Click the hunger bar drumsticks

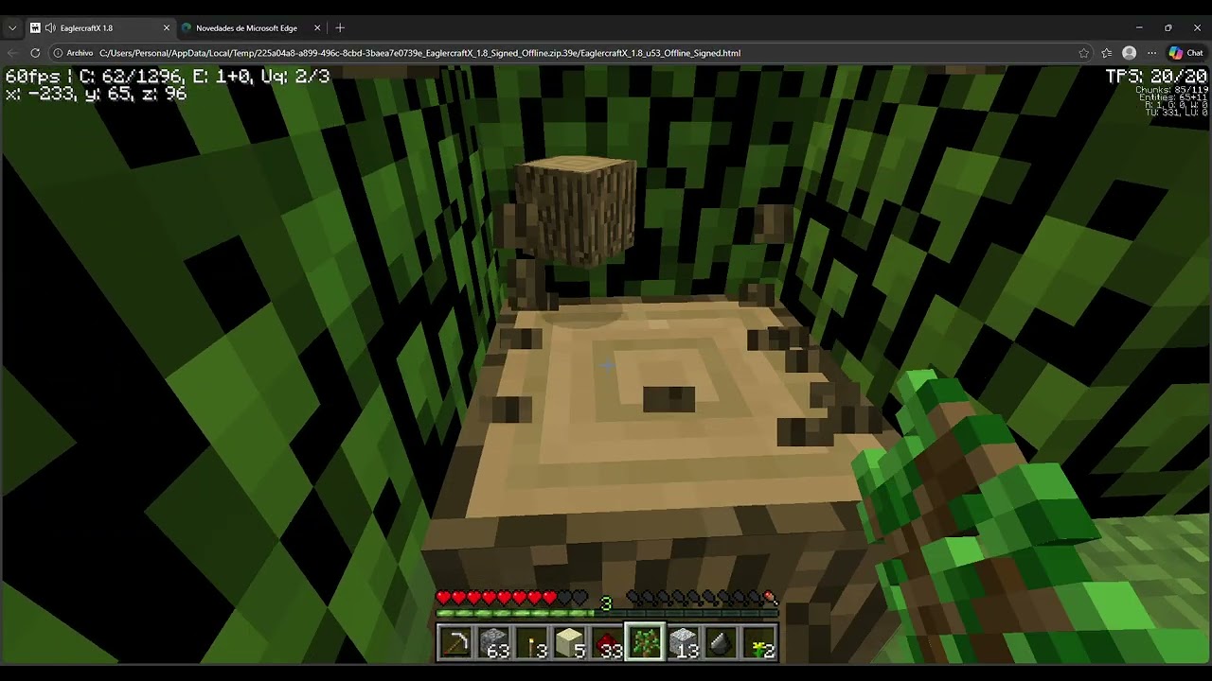[x=702, y=598]
